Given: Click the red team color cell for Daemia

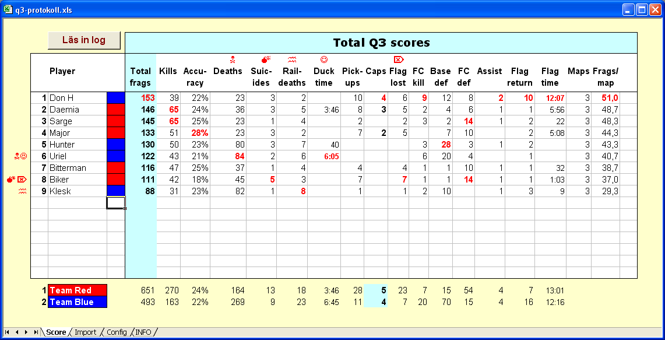Looking at the screenshot, I should pos(115,110).
